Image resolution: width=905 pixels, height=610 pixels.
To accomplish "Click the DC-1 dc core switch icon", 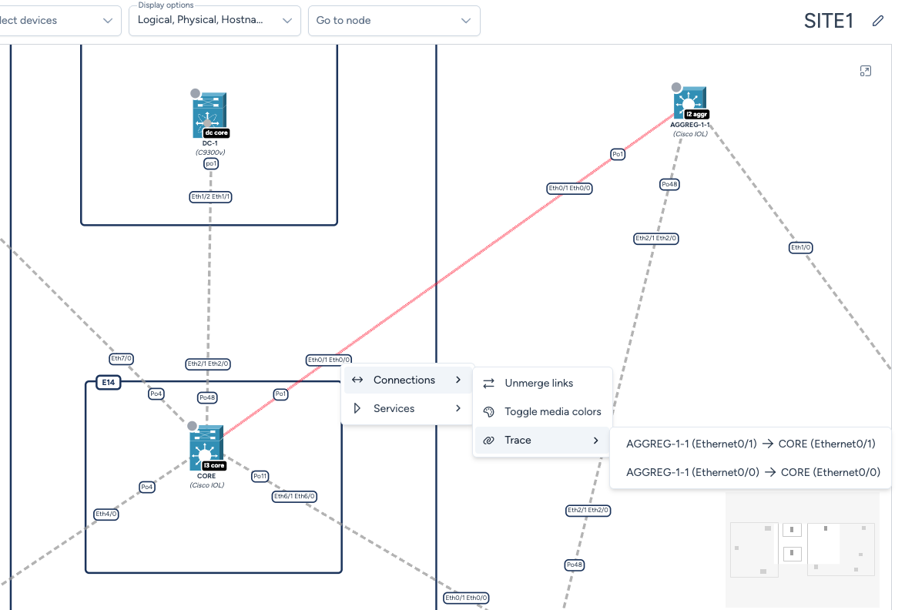I will pos(209,115).
